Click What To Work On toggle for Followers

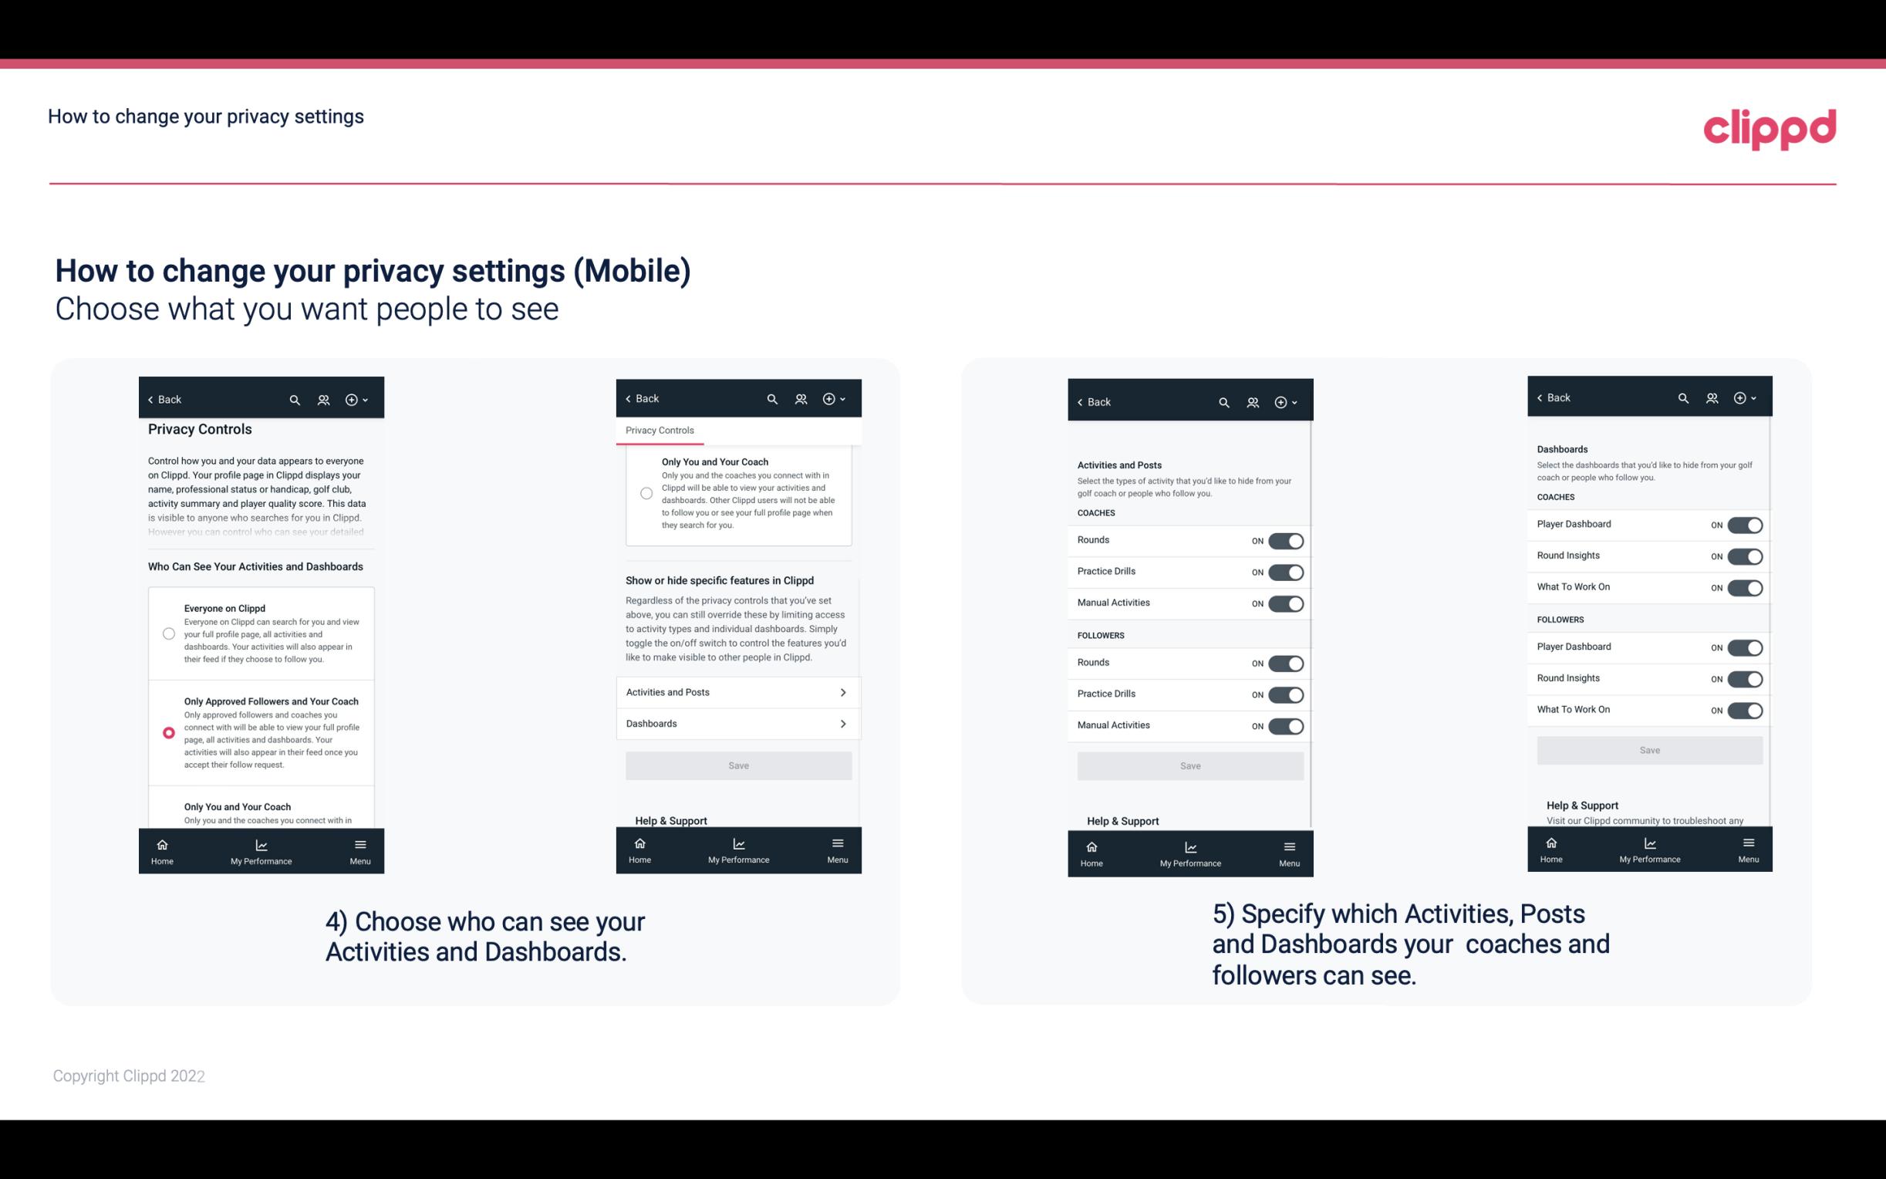coord(1745,709)
